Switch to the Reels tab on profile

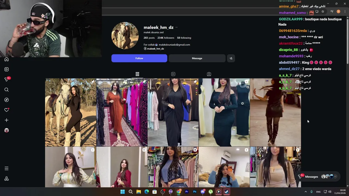coord(173,74)
